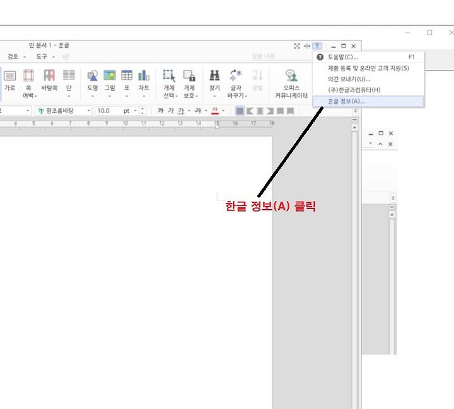Select distributed alignment button
This screenshot has height=409, width=454.
pos(280,111)
